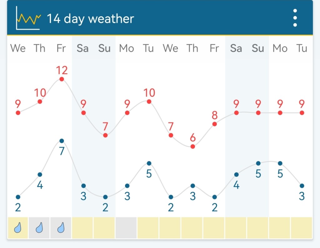
Task: Click the first Saturday column header
Action: (x=83, y=48)
